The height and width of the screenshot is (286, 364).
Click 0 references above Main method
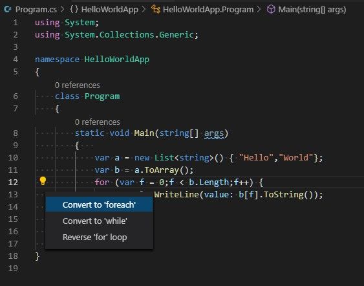(98, 122)
